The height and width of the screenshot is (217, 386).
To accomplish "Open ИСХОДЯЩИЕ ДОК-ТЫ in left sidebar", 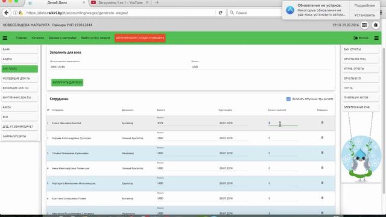I will point(20,78).
